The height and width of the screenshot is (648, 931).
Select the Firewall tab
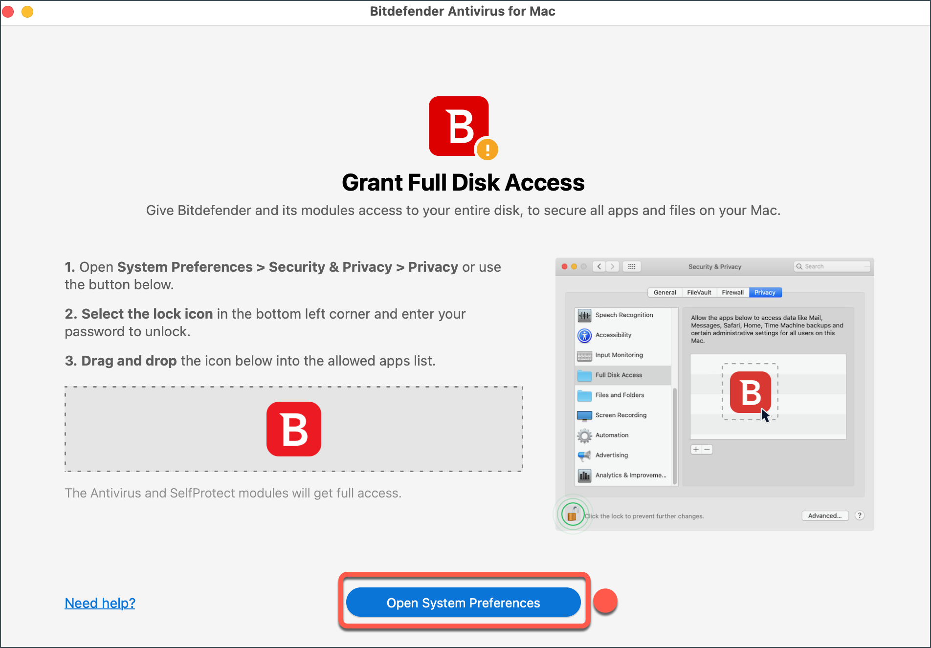(732, 292)
